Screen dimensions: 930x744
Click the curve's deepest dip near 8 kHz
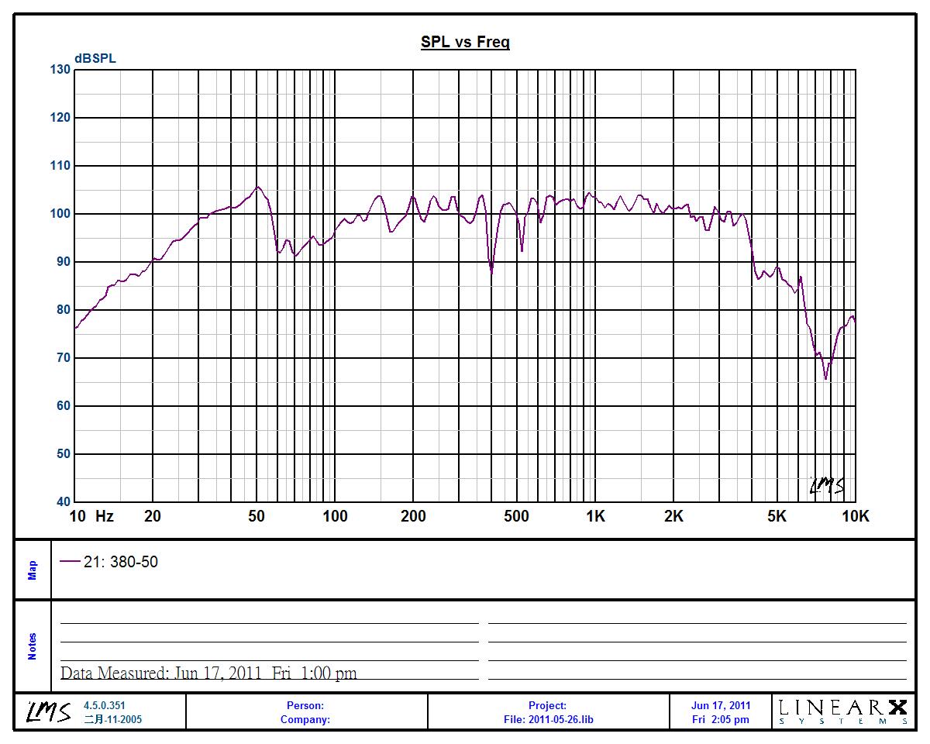click(825, 378)
